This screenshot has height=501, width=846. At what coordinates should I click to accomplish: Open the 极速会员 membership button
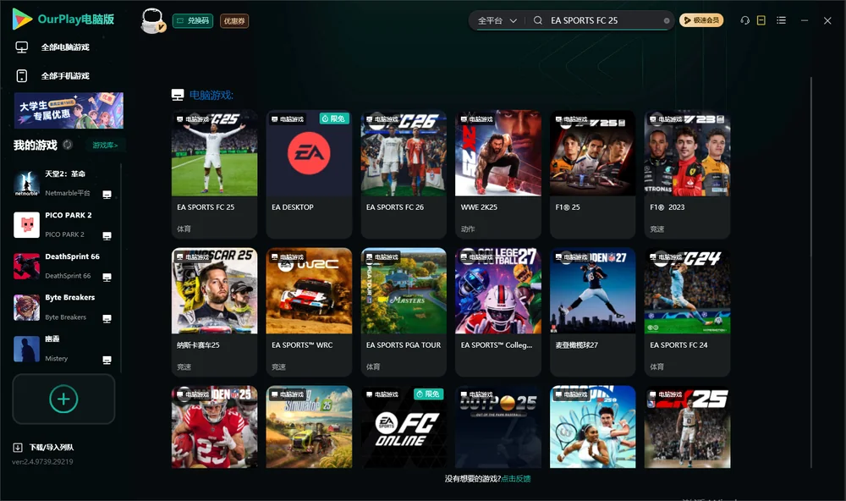click(x=700, y=20)
